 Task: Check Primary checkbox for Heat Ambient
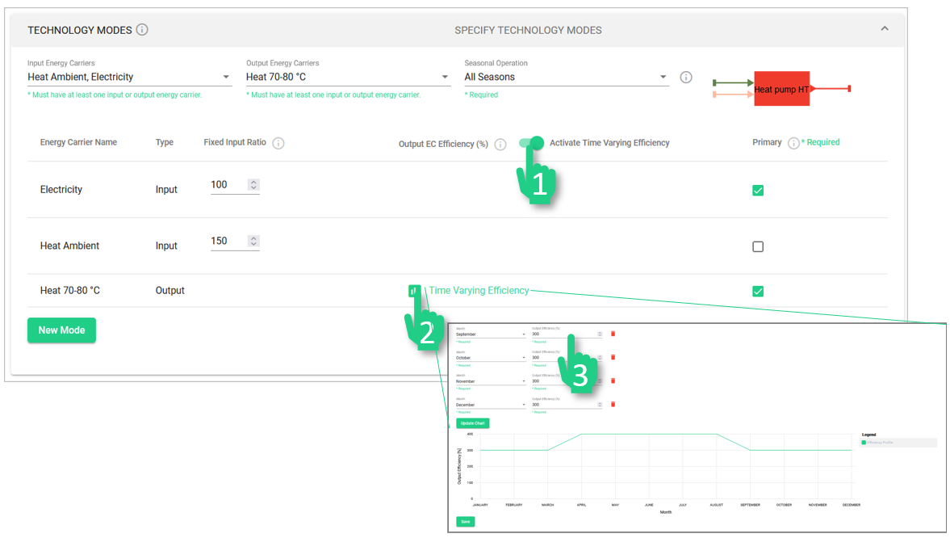758,246
